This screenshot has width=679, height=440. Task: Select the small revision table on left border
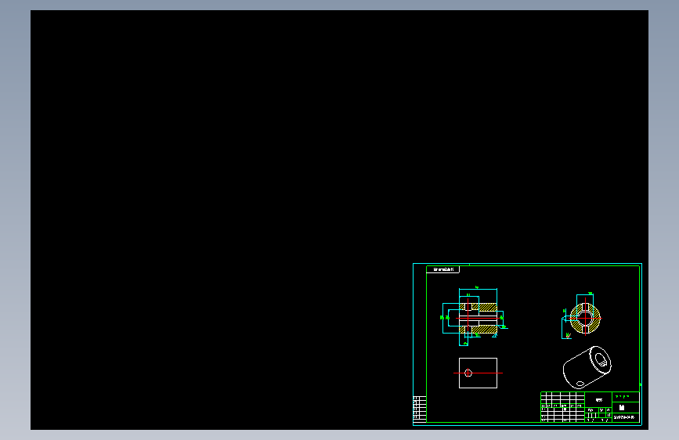pos(420,409)
